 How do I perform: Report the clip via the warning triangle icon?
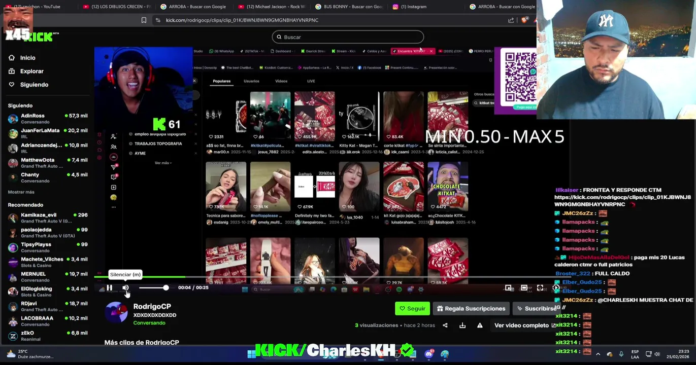(480, 325)
